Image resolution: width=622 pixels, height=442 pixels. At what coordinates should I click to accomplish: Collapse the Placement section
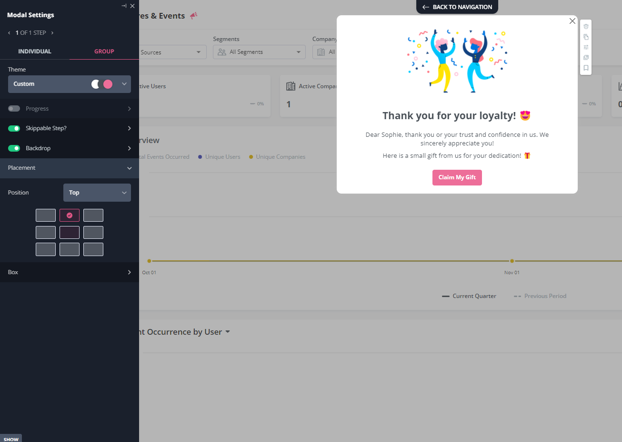click(70, 168)
